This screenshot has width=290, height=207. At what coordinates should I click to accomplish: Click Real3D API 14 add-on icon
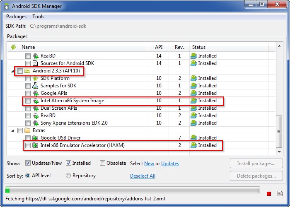(36, 56)
